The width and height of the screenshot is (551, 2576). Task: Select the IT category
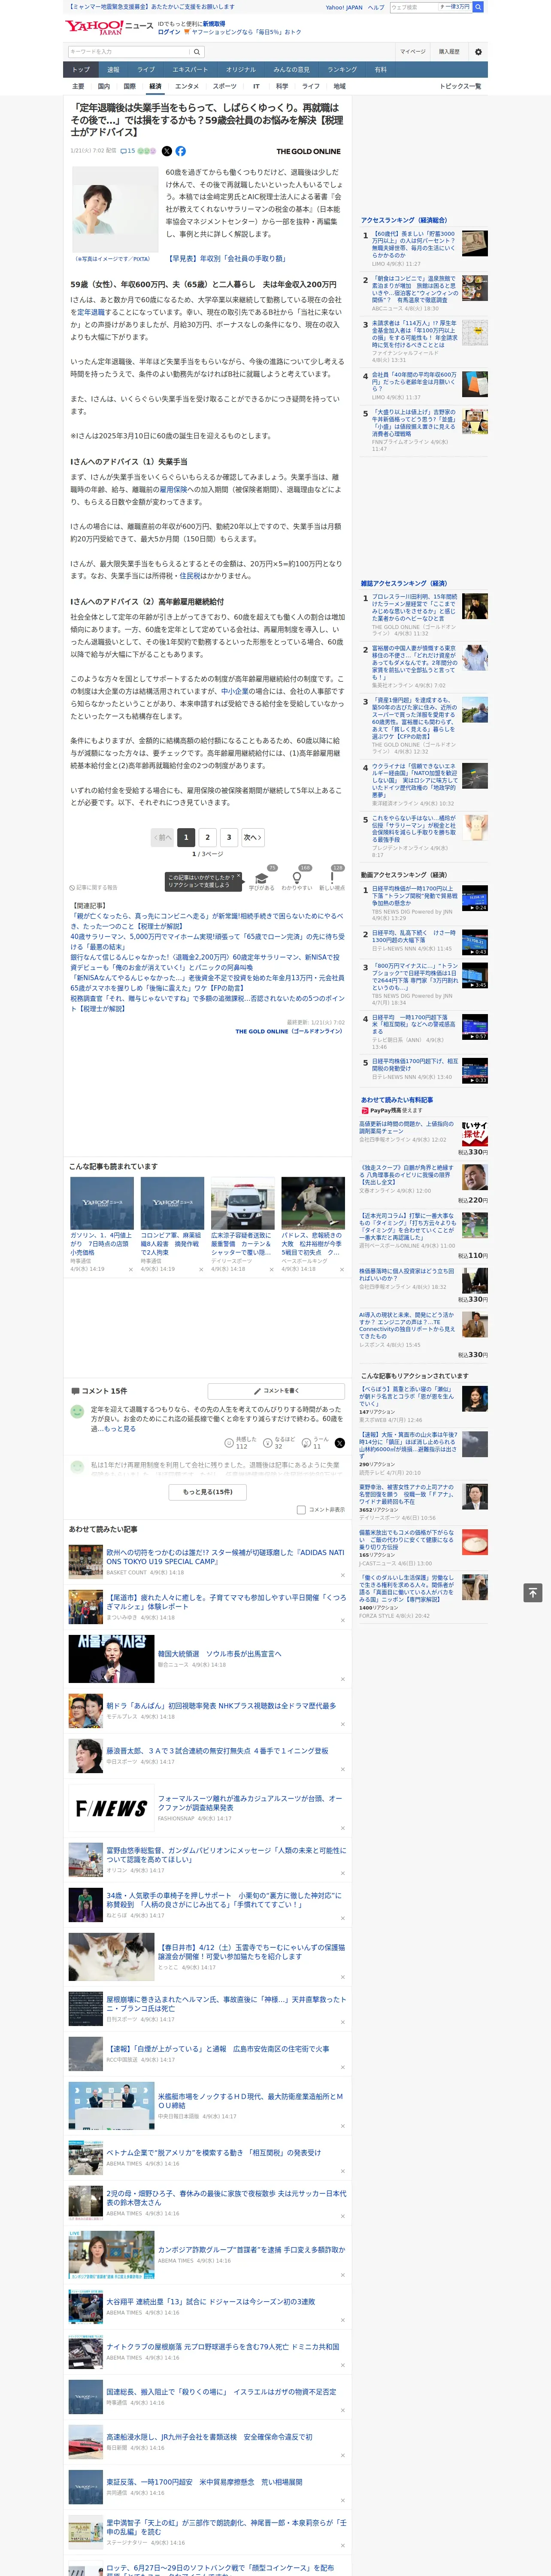click(x=257, y=86)
